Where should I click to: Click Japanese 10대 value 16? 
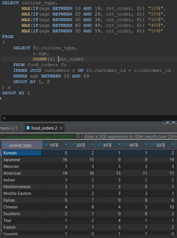pos(56,160)
